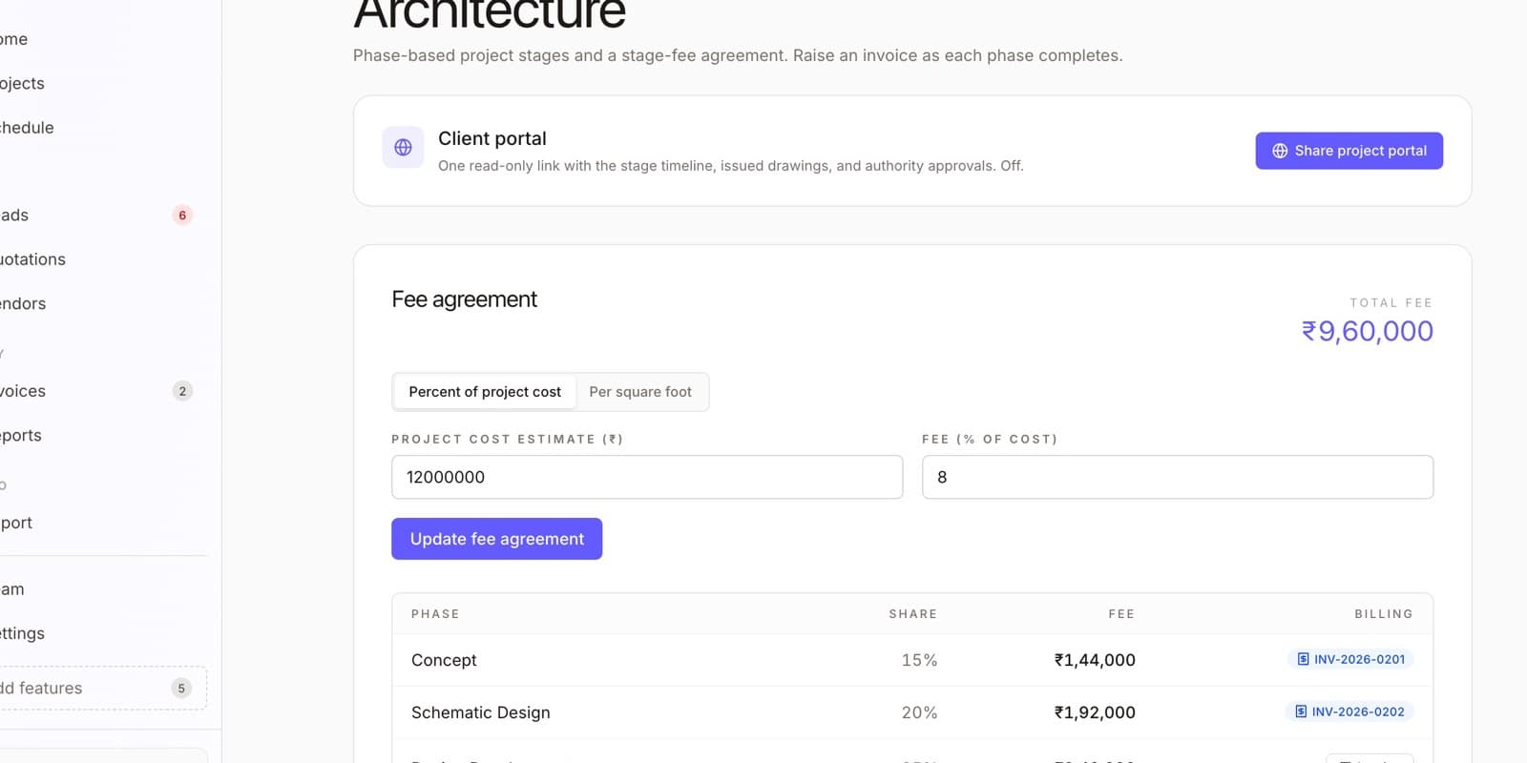The width and height of the screenshot is (1527, 763).
Task: Open Projects in the sidebar
Action: pyautogui.click(x=22, y=83)
